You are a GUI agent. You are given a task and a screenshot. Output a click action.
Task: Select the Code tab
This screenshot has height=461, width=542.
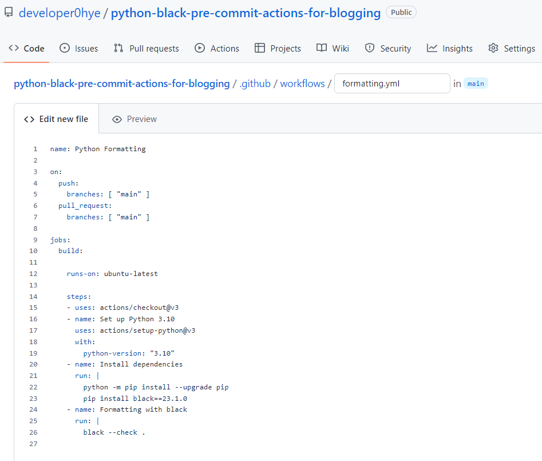pyautogui.click(x=26, y=49)
